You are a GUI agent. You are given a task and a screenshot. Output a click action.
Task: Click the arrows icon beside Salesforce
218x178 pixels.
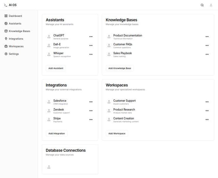[91, 102]
